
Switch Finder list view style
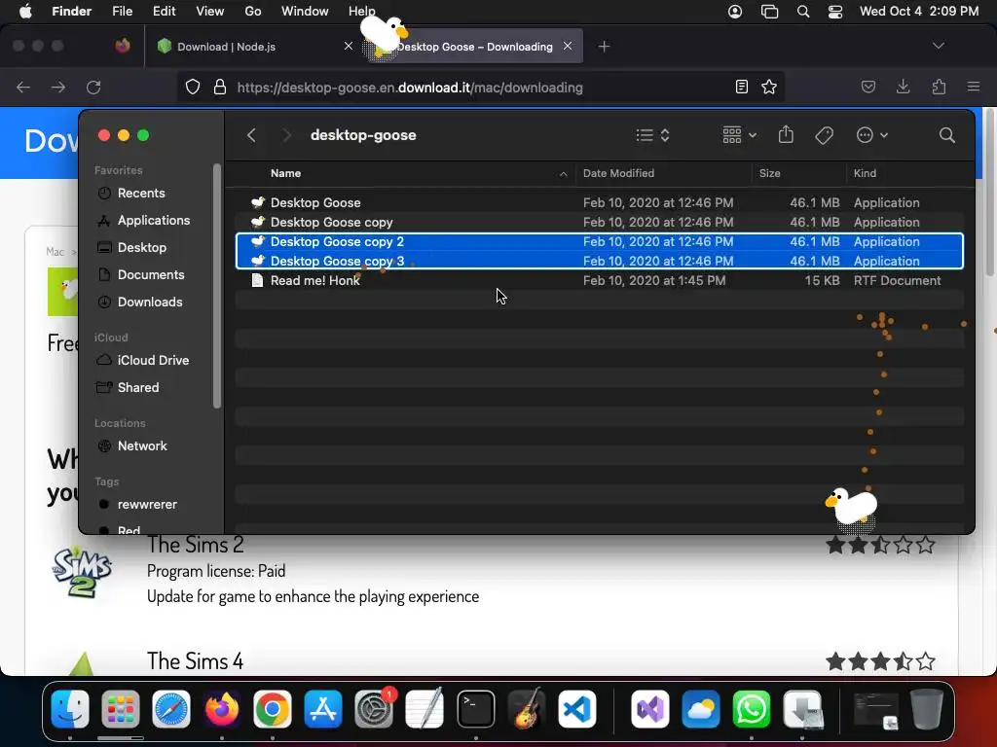point(653,135)
